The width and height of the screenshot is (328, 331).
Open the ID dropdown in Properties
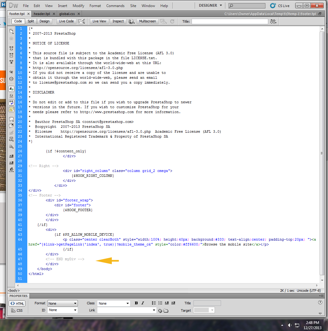point(63,310)
